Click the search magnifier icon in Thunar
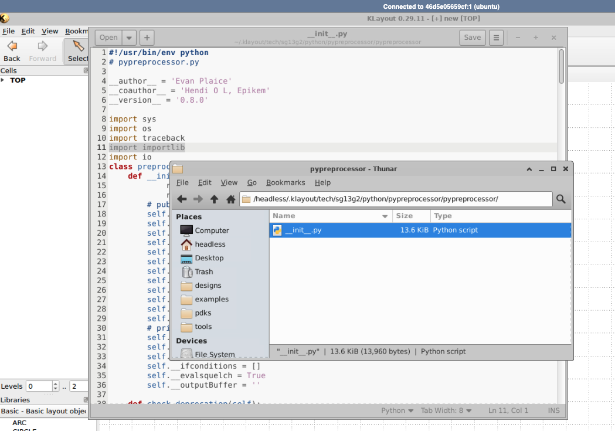 point(561,199)
